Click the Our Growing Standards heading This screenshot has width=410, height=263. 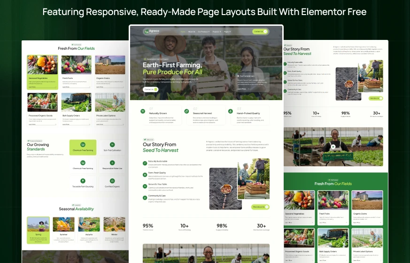38,147
